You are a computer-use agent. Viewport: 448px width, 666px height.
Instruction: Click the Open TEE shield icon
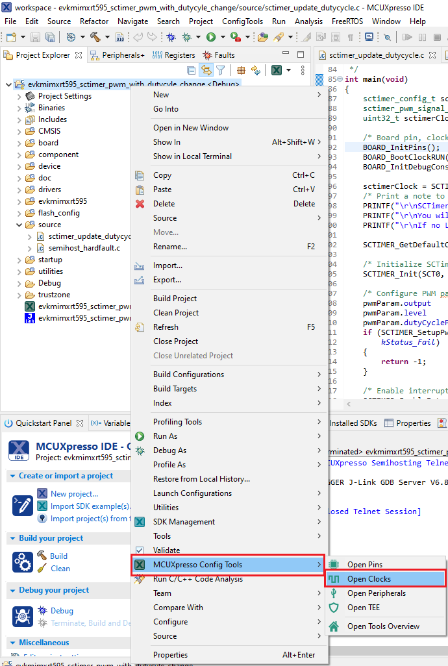point(334,608)
